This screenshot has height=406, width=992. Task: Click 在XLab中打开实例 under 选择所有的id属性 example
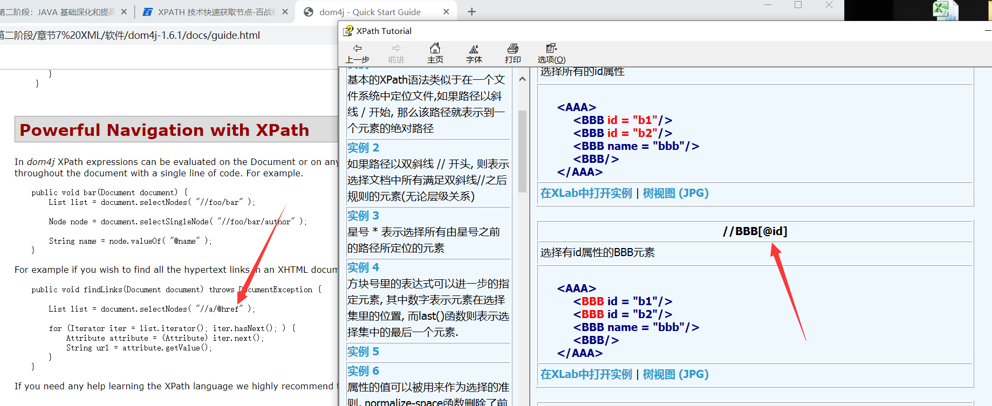tap(586, 193)
